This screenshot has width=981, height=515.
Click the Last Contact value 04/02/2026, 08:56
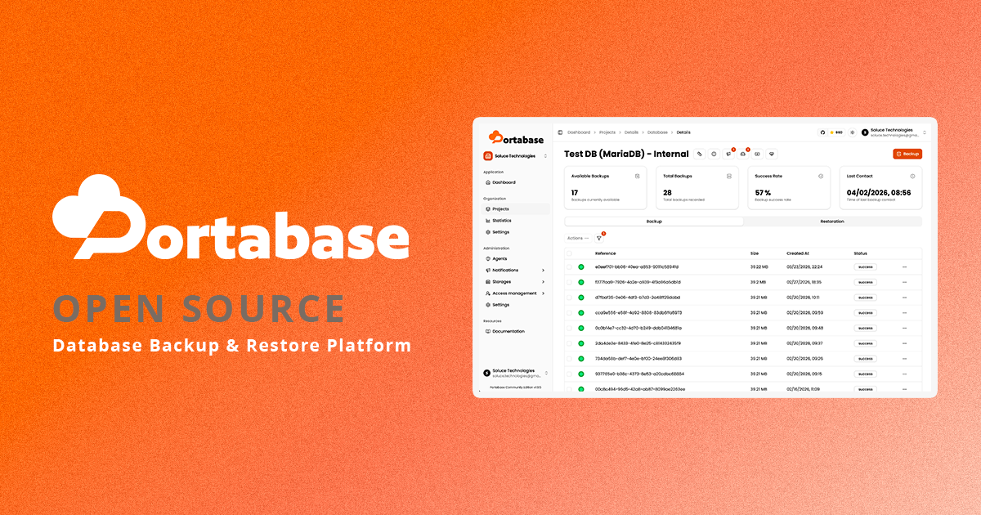pos(879,193)
